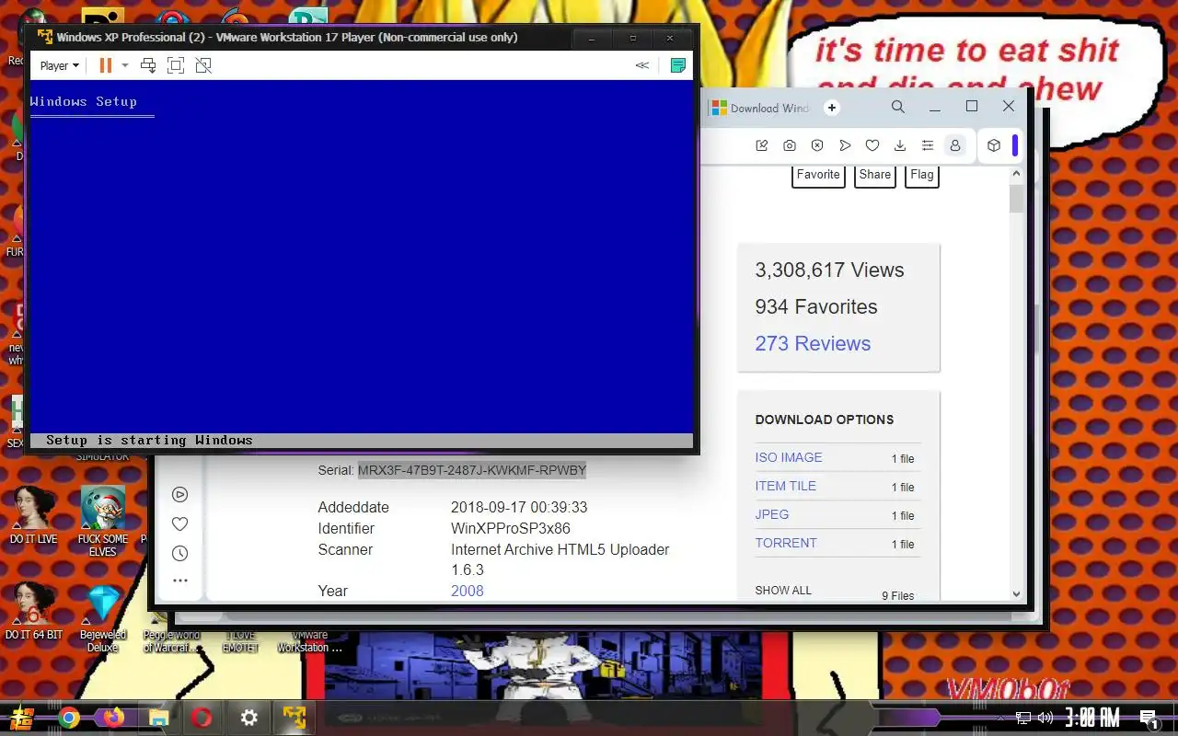Click the highlighted serial key text
The height and width of the screenshot is (736, 1178).
tap(472, 470)
